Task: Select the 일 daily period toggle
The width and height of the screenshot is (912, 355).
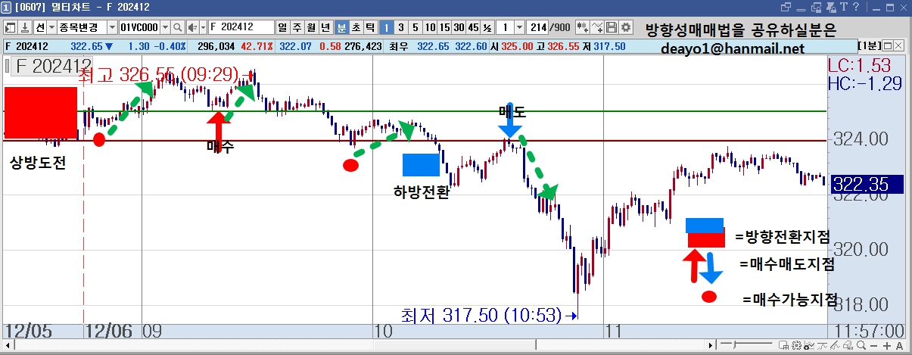Action: 282,27
